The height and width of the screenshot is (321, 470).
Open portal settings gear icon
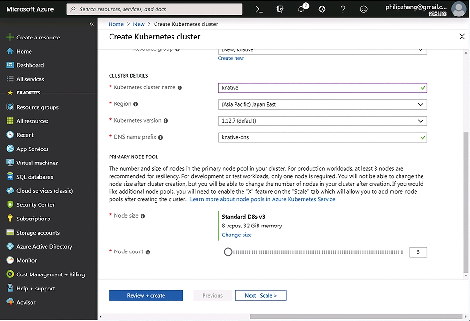click(322, 9)
